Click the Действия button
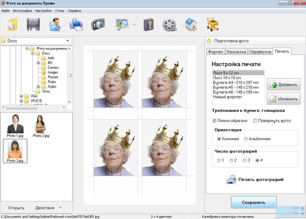306x219 pixels. (45, 208)
